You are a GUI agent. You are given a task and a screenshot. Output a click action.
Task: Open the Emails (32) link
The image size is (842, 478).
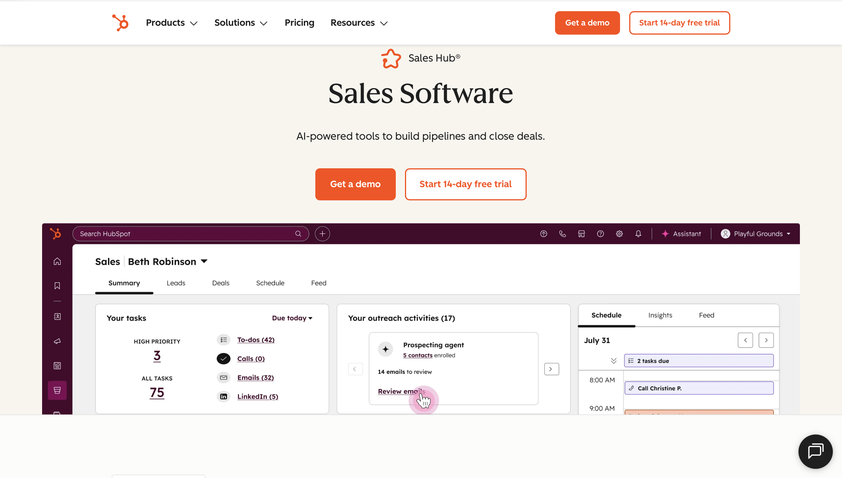(x=255, y=378)
